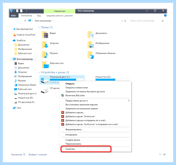Open the Вид ribbon tab
The height and width of the screenshot is (165, 176).
coord(39,16)
